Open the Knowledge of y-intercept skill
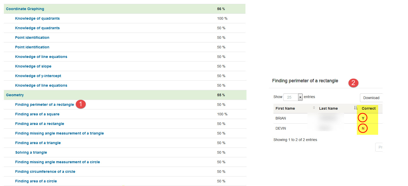The width and height of the screenshot is (408, 186). 38,76
